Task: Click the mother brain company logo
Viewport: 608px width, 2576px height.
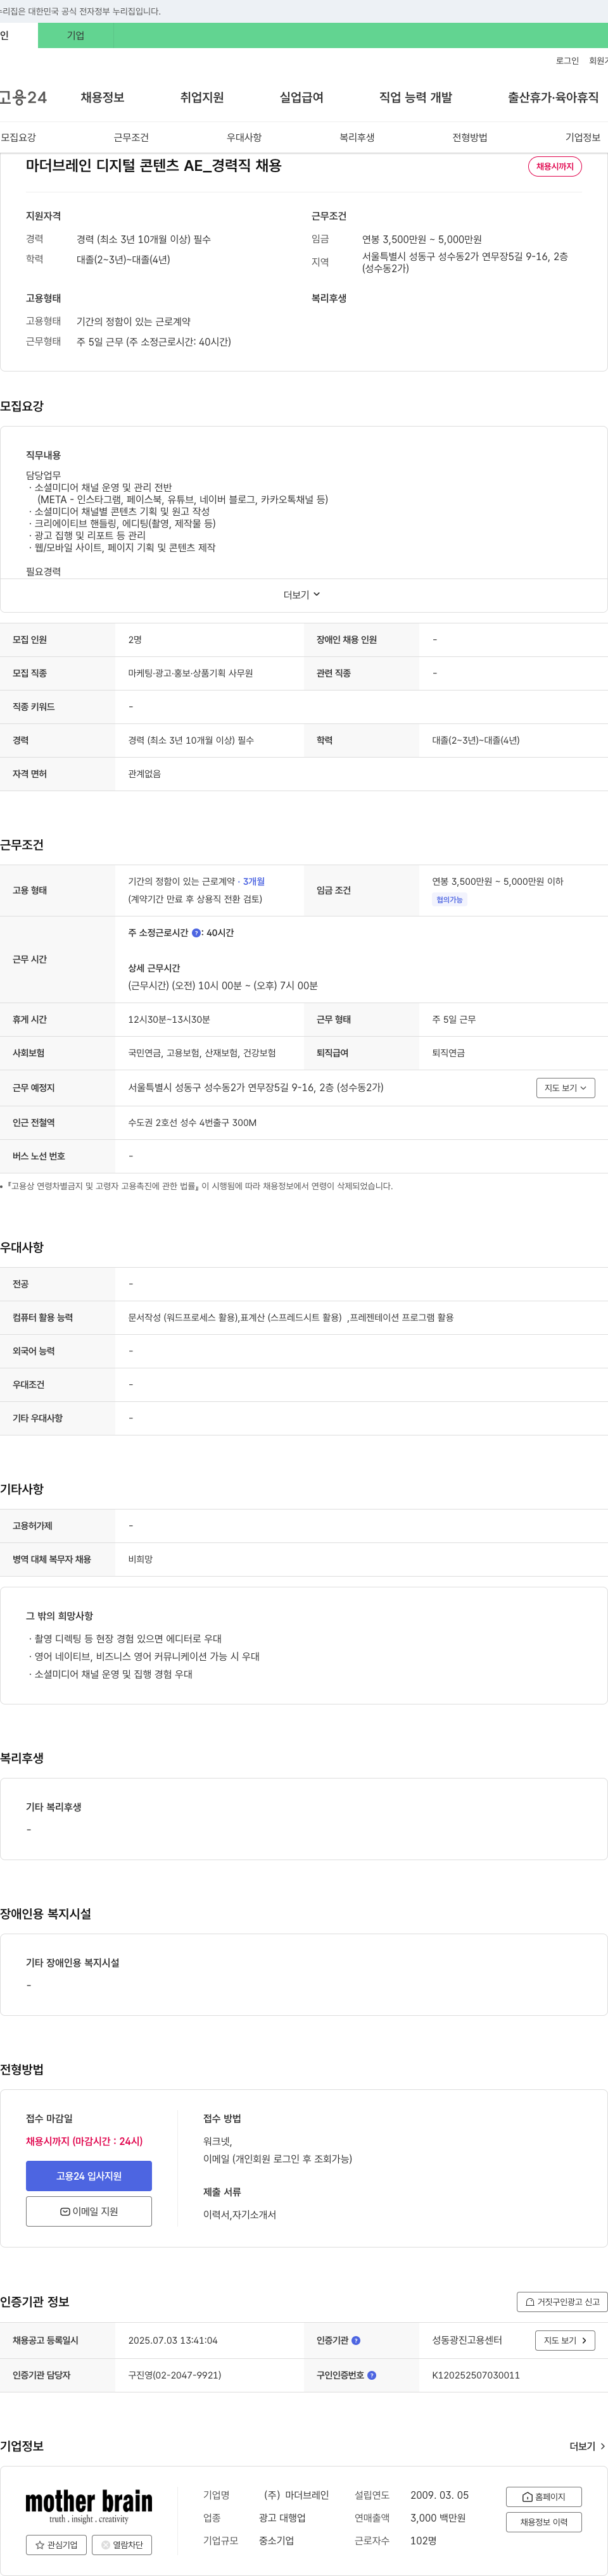Action: point(89,2506)
